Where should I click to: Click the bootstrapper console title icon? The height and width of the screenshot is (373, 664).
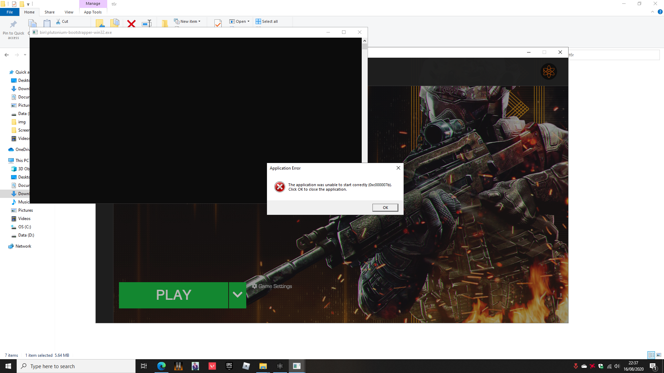click(x=35, y=32)
